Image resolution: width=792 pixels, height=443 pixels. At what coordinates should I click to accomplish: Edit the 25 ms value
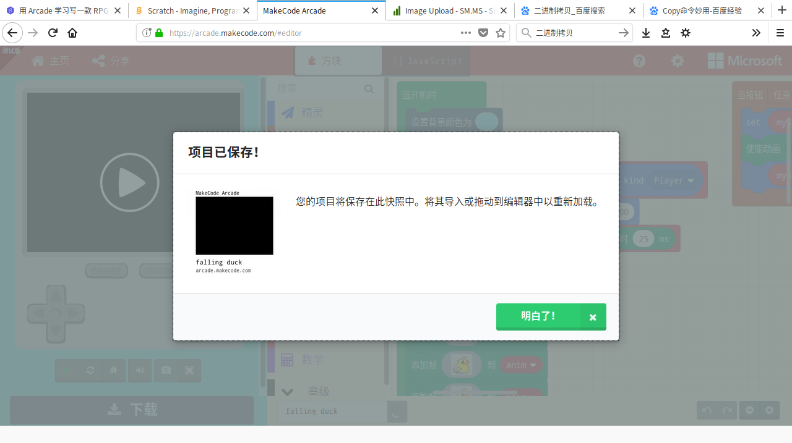coord(643,239)
